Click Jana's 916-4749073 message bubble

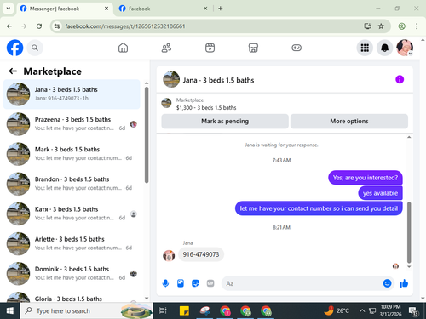[201, 254]
